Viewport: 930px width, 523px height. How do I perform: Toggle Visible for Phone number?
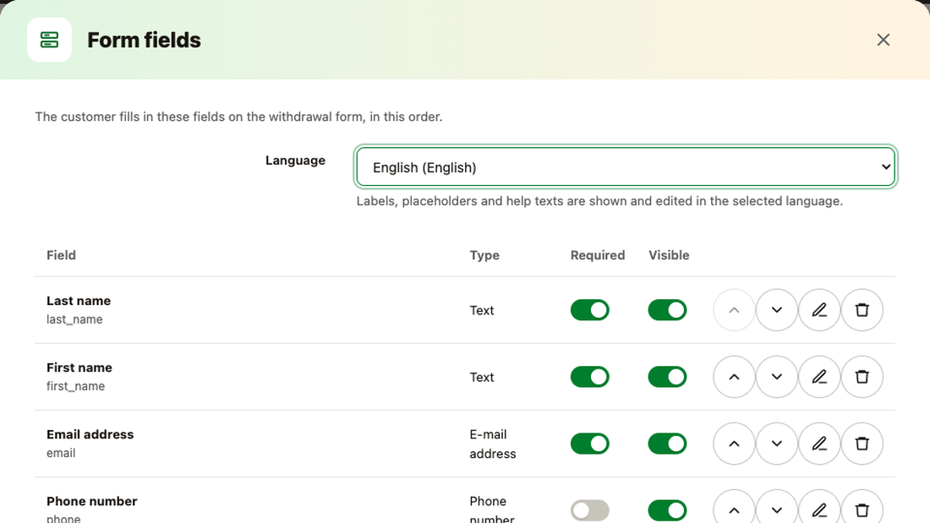[667, 510]
